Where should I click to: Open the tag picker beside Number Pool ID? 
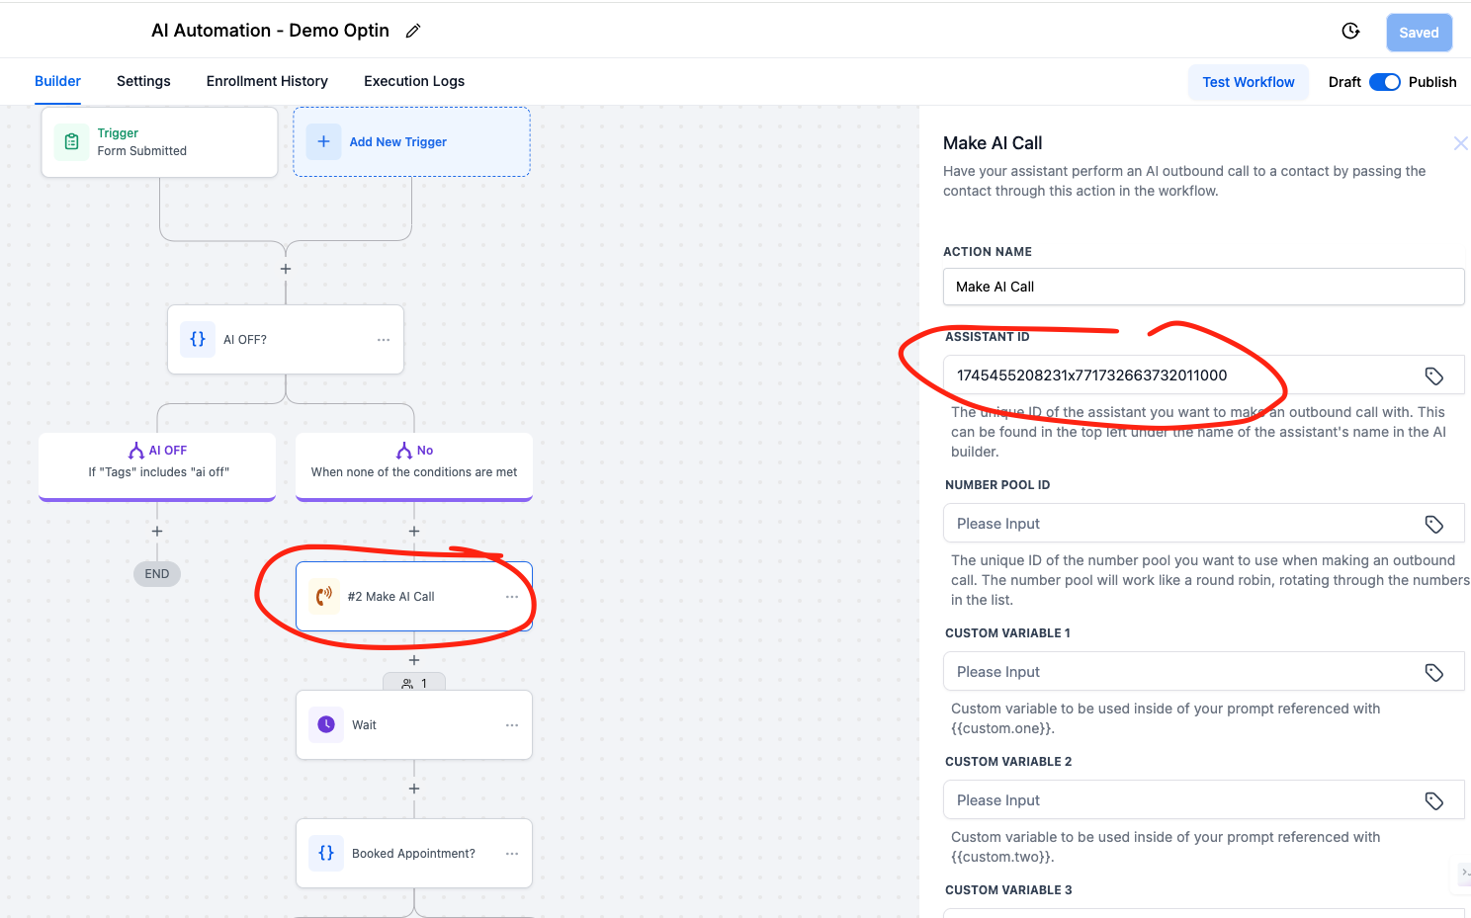tap(1434, 523)
